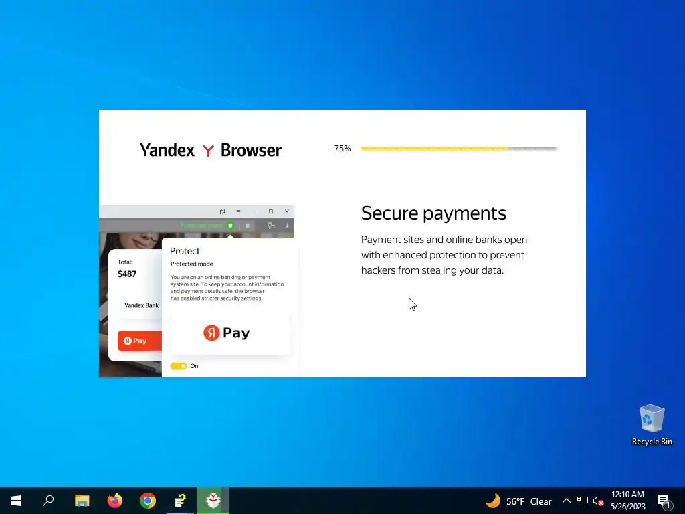The width and height of the screenshot is (685, 514).
Task: Click the Secure payments heading
Action: tap(433, 213)
